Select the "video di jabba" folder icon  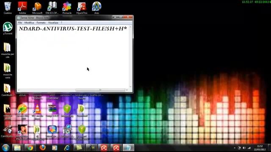[x=7, y=109]
